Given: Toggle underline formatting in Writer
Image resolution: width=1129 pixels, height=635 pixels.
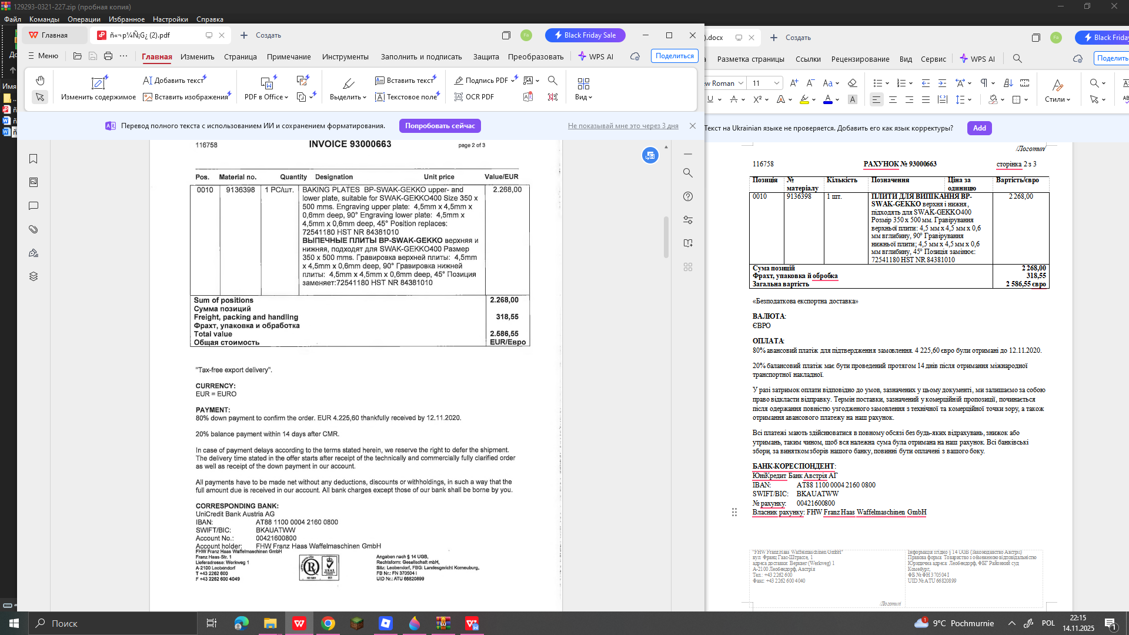Looking at the screenshot, I should pos(710,99).
